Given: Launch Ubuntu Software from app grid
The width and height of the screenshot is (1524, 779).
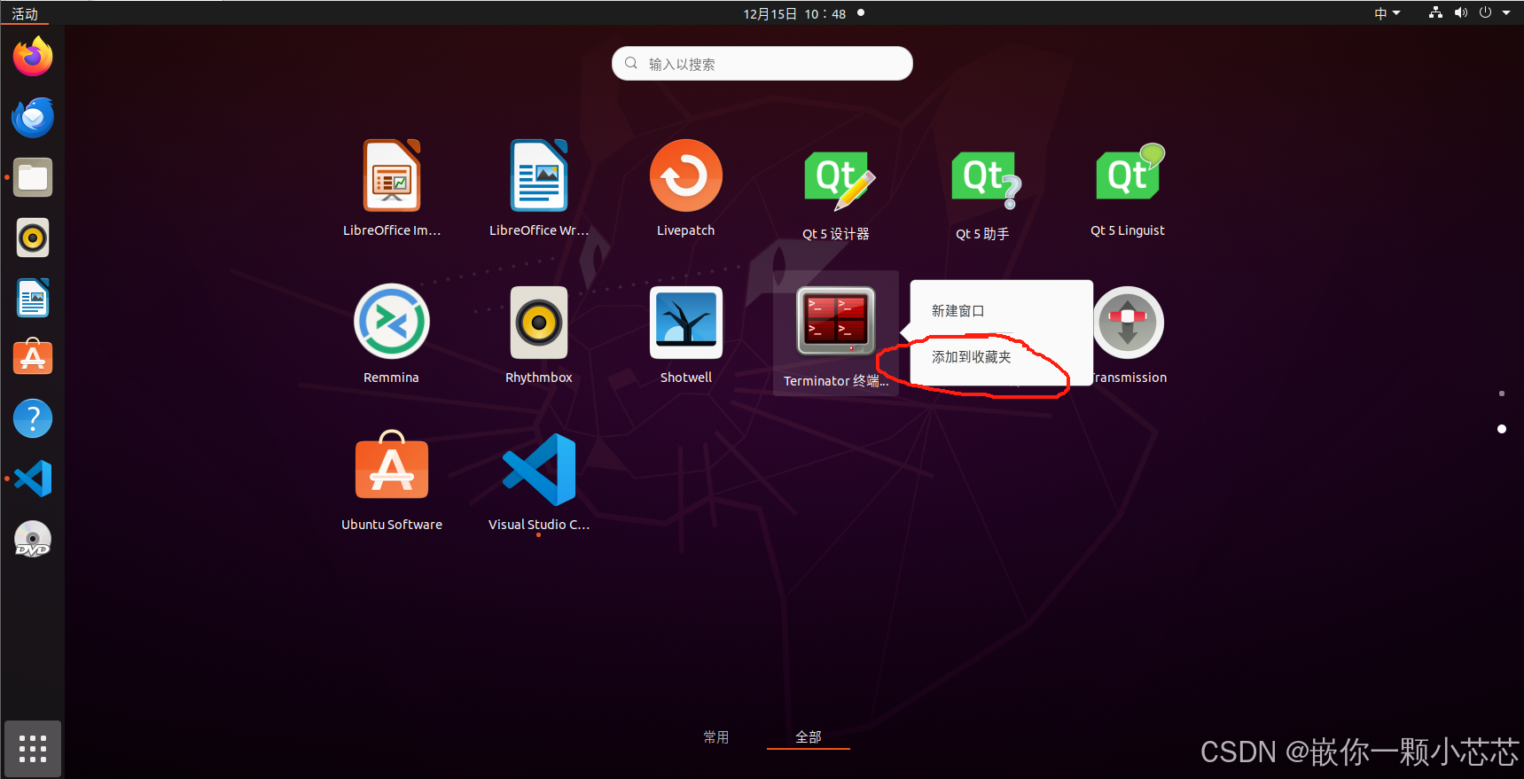Looking at the screenshot, I should point(392,482).
